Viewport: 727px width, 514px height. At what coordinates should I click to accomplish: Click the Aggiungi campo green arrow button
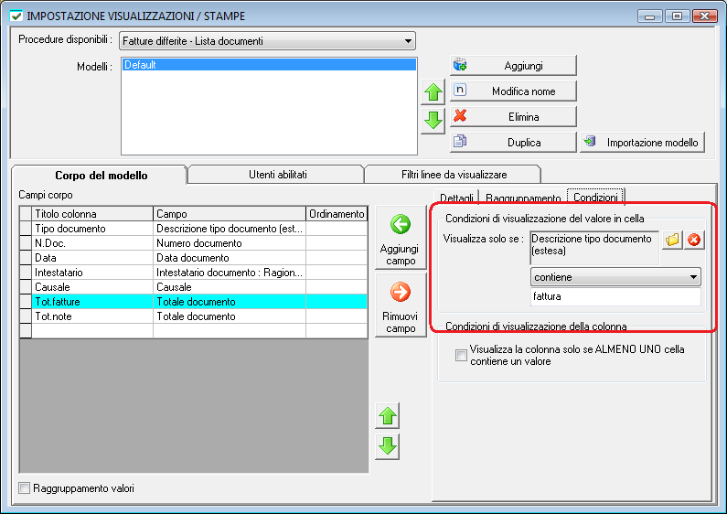point(401,238)
